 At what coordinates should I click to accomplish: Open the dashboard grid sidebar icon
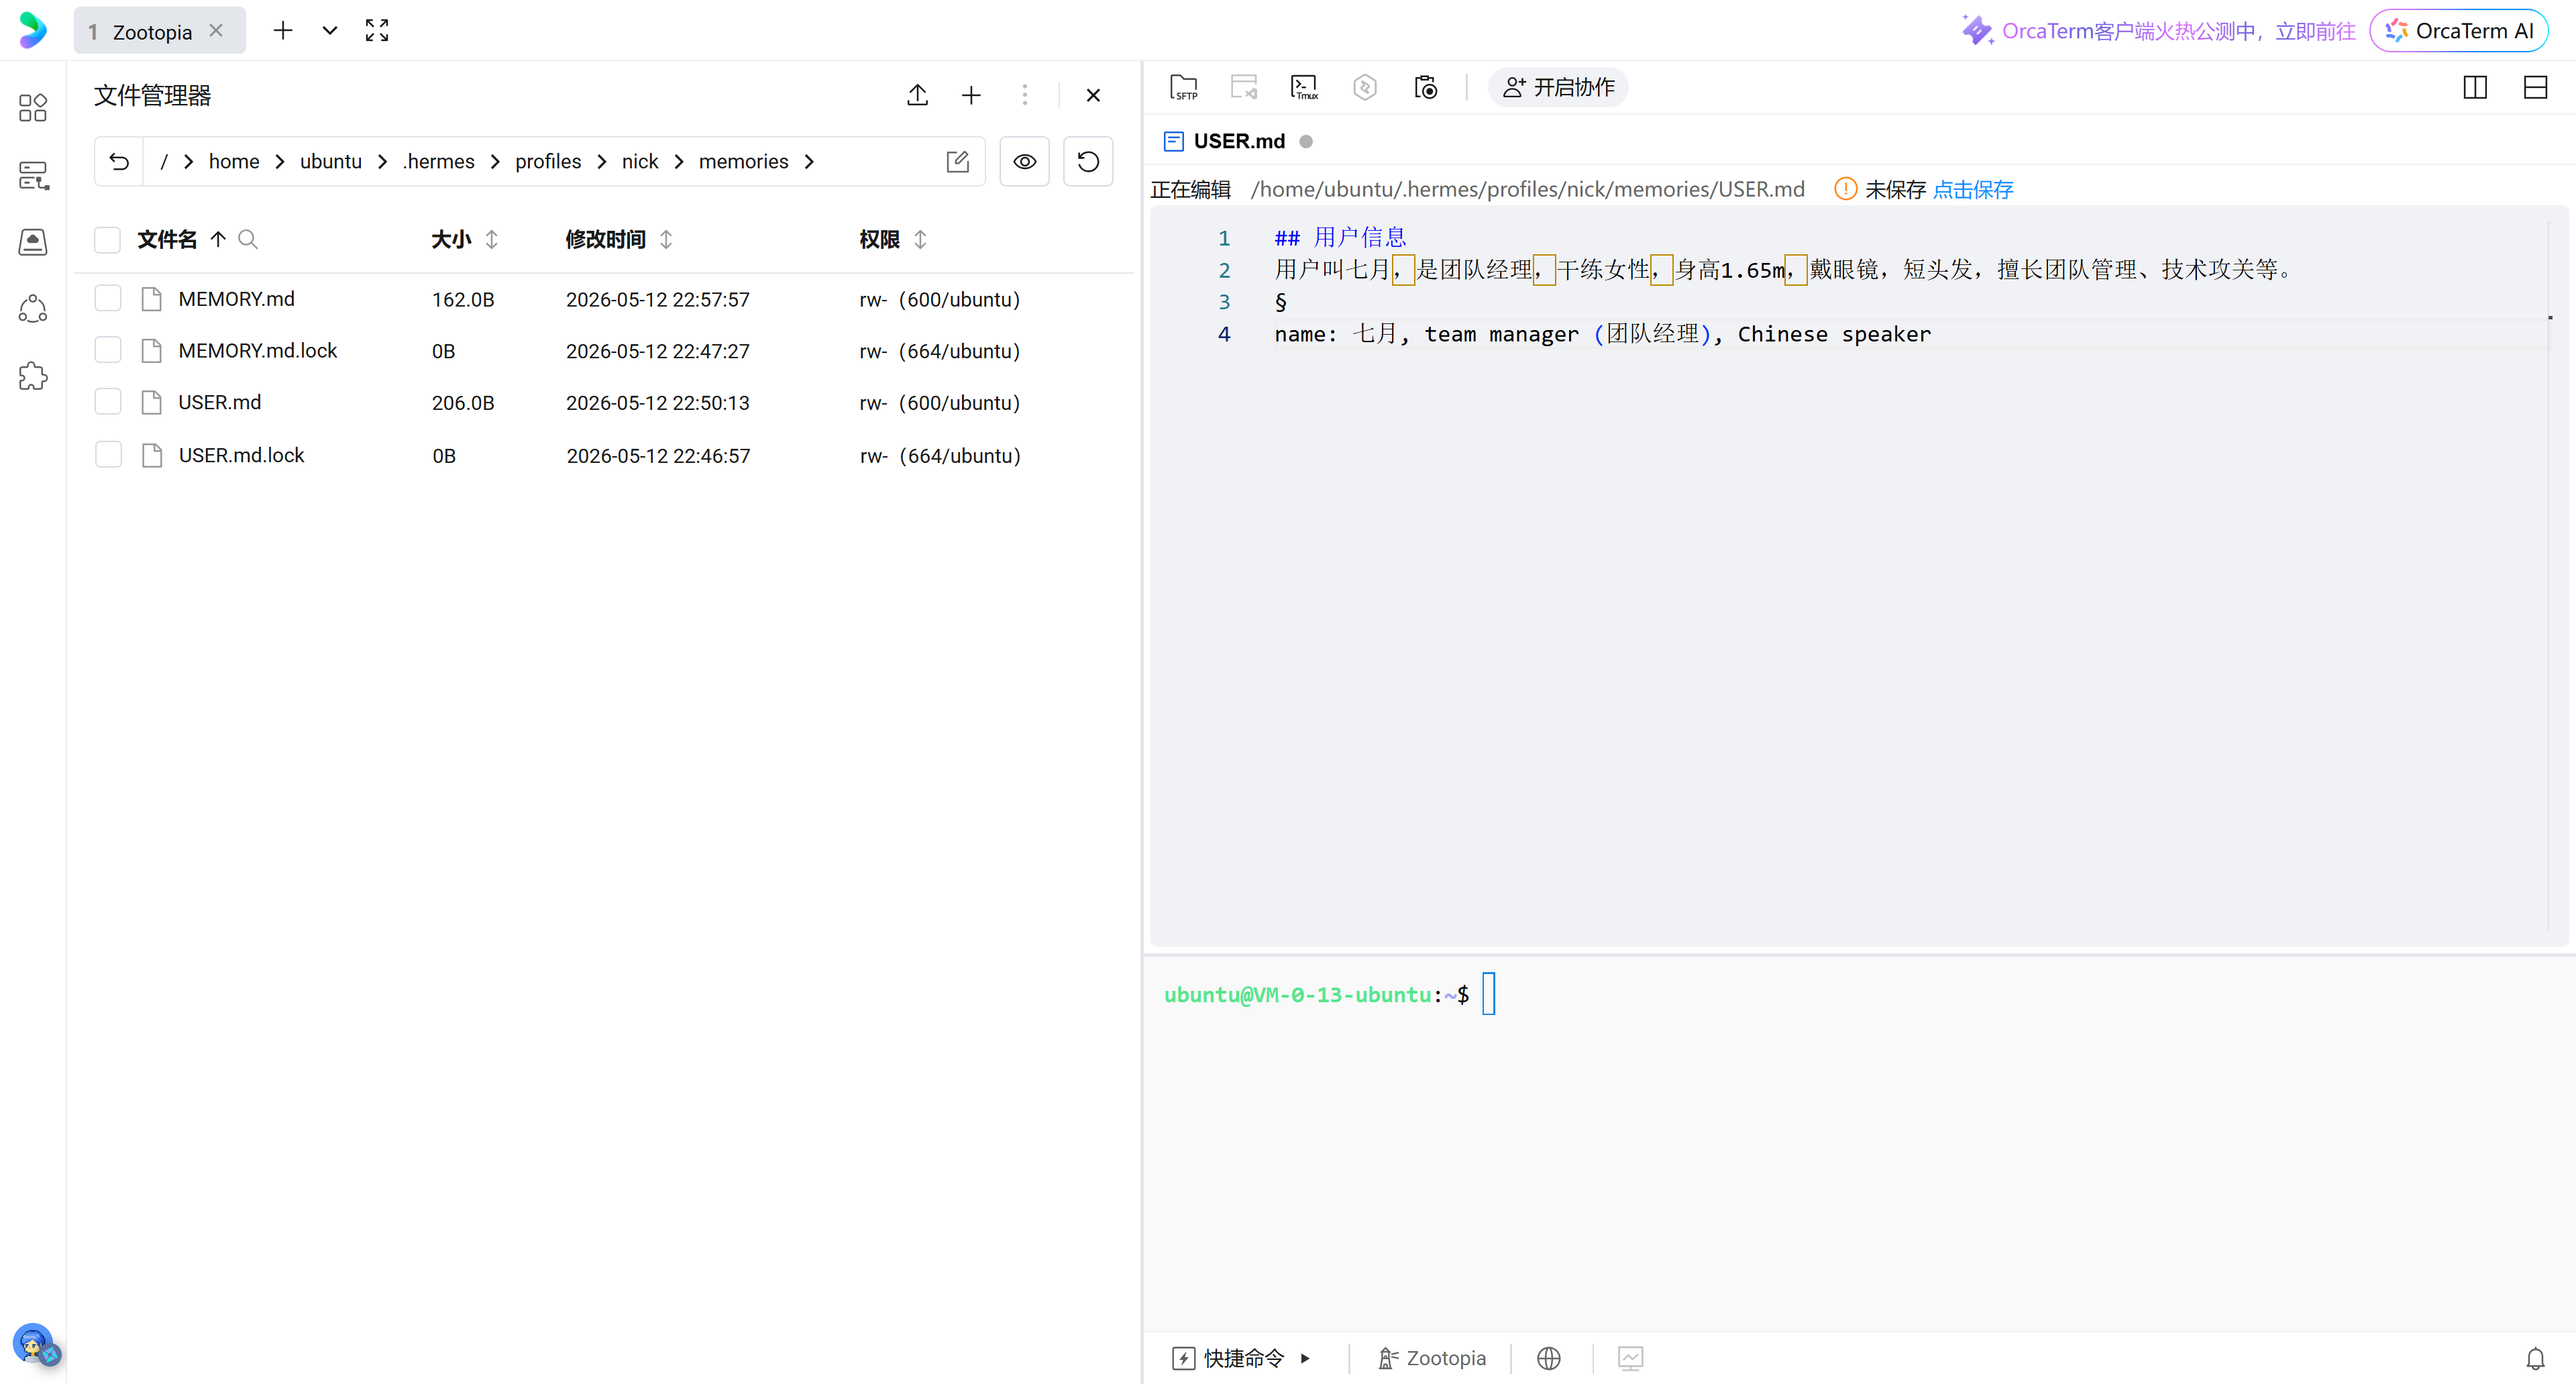33,108
